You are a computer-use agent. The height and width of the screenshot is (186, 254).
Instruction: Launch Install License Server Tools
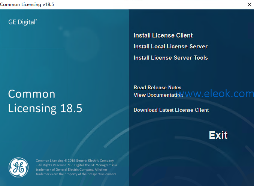171,58
